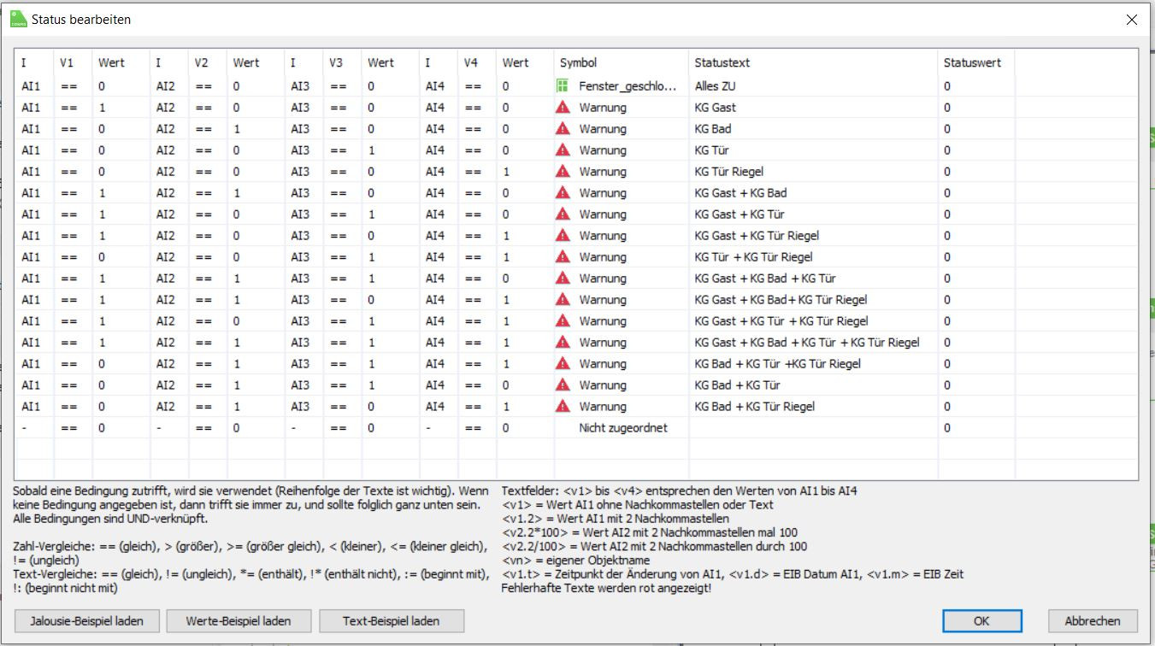Image resolution: width=1155 pixels, height=646 pixels.
Task: Click warning icon of the row with all four KG entries
Action: point(563,343)
